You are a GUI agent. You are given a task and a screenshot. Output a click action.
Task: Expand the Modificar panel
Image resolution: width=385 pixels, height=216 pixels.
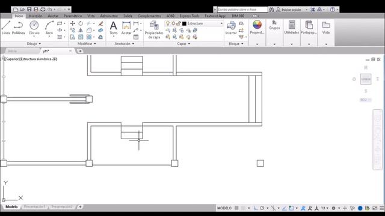click(87, 44)
